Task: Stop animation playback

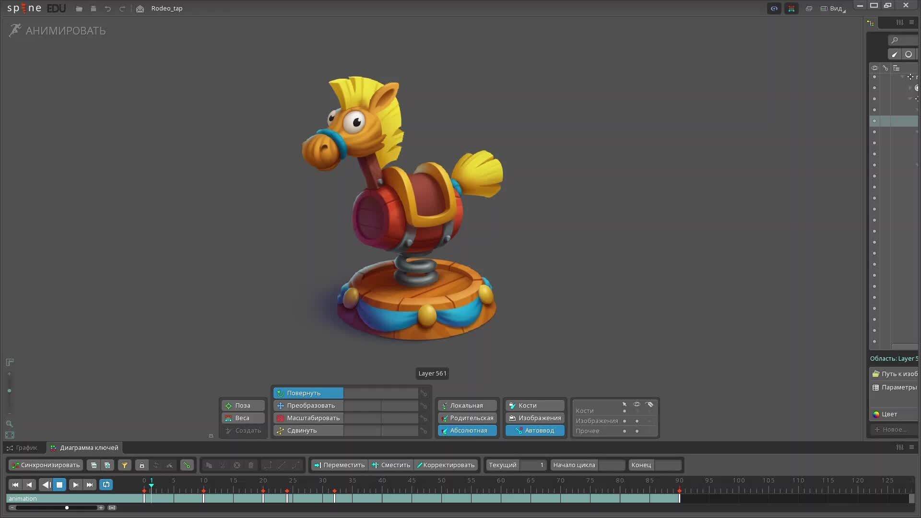Action: click(59, 485)
